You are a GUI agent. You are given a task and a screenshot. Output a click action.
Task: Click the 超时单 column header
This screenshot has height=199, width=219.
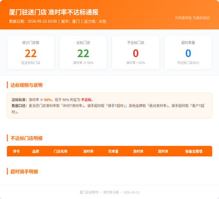[x=163, y=151]
